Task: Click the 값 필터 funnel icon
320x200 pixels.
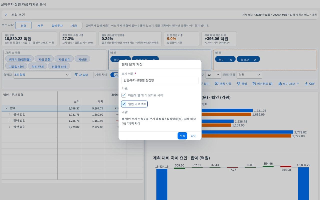Action: (x=76, y=75)
